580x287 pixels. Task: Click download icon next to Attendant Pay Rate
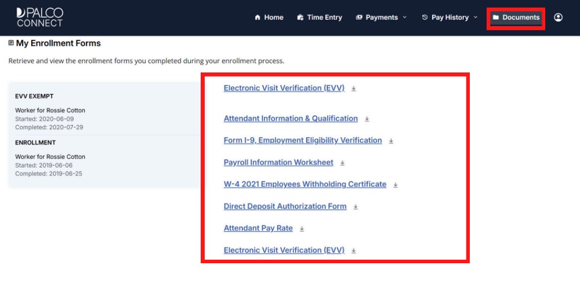tap(302, 229)
